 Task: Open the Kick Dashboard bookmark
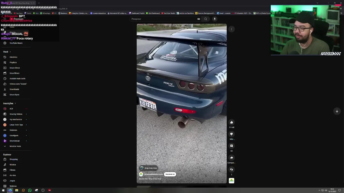click(x=153, y=13)
